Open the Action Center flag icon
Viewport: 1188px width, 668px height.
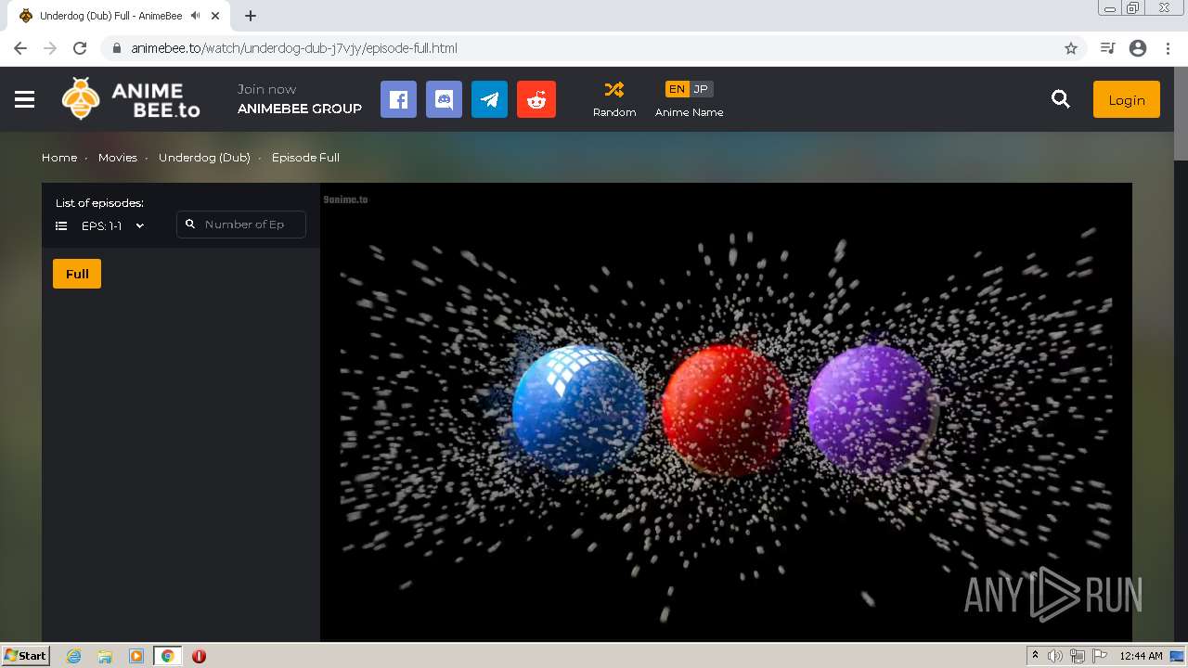1100,656
